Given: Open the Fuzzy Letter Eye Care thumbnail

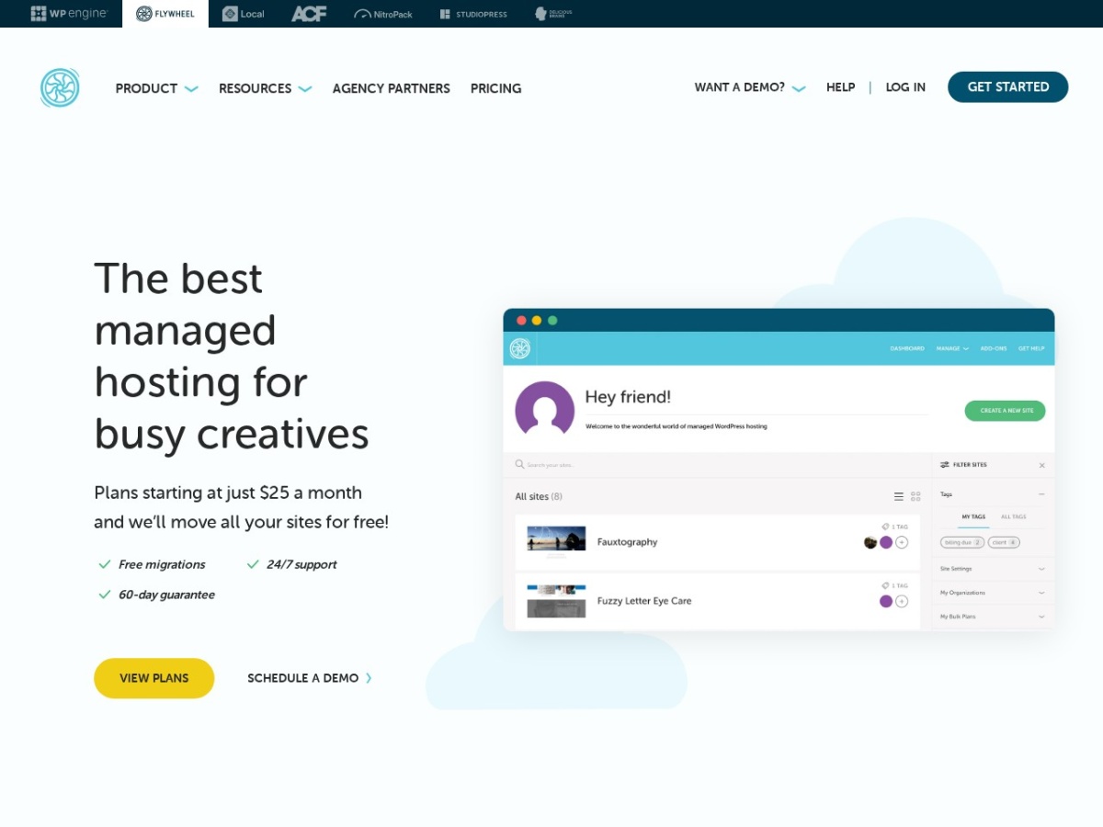Looking at the screenshot, I should tap(556, 601).
